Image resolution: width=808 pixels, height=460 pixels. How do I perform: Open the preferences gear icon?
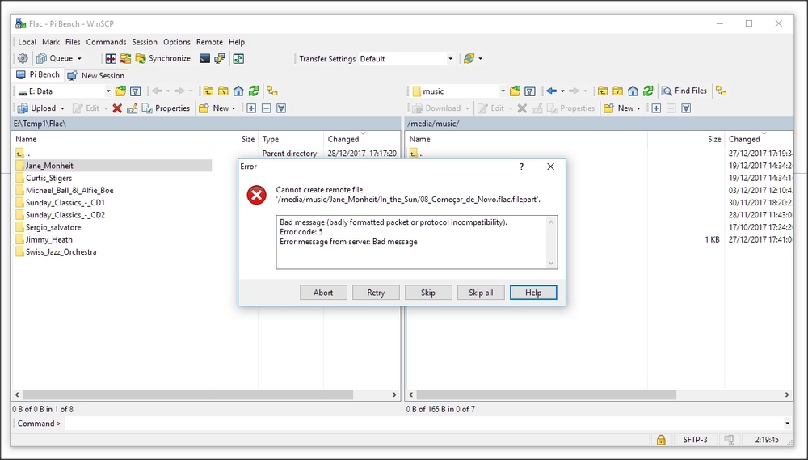coord(23,58)
